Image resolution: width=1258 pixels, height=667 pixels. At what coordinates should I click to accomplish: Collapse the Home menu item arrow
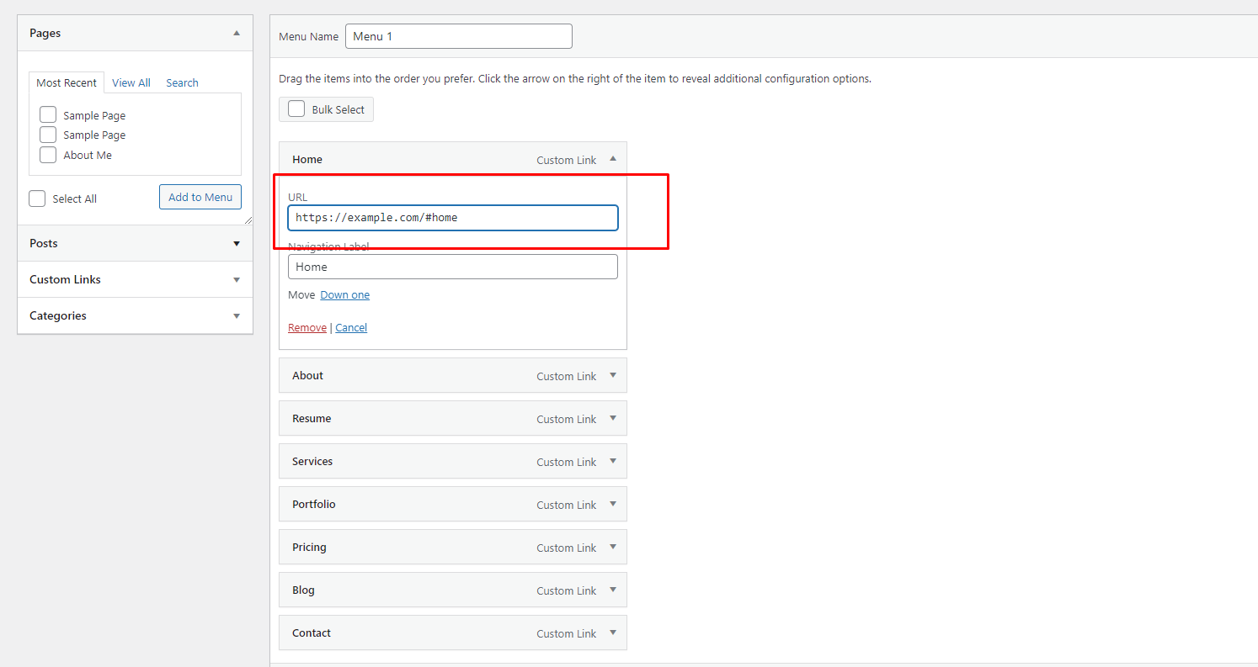point(612,159)
